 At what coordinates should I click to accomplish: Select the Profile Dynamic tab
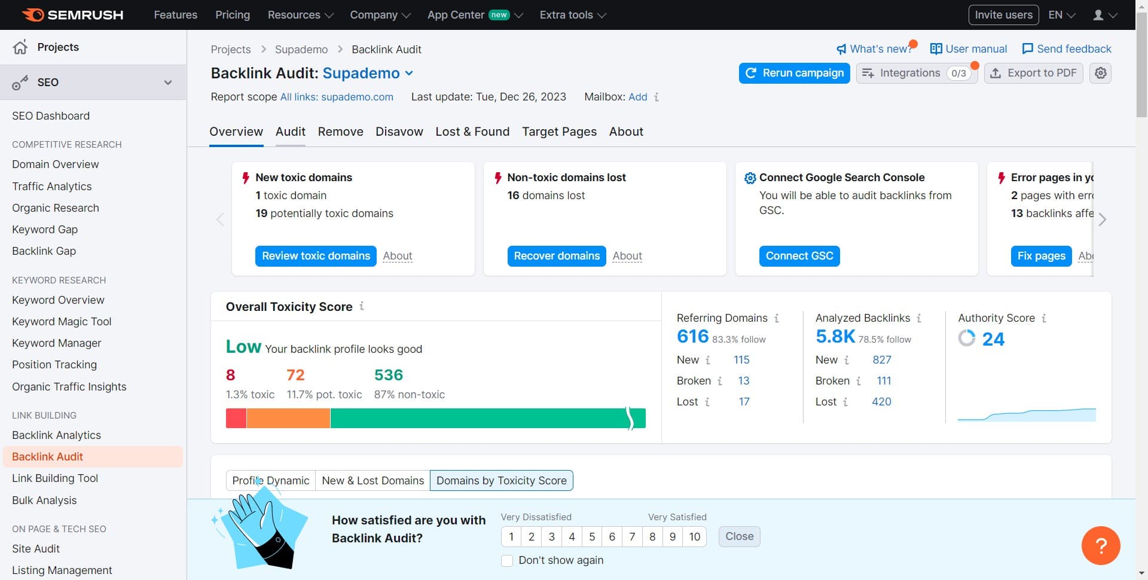click(270, 481)
